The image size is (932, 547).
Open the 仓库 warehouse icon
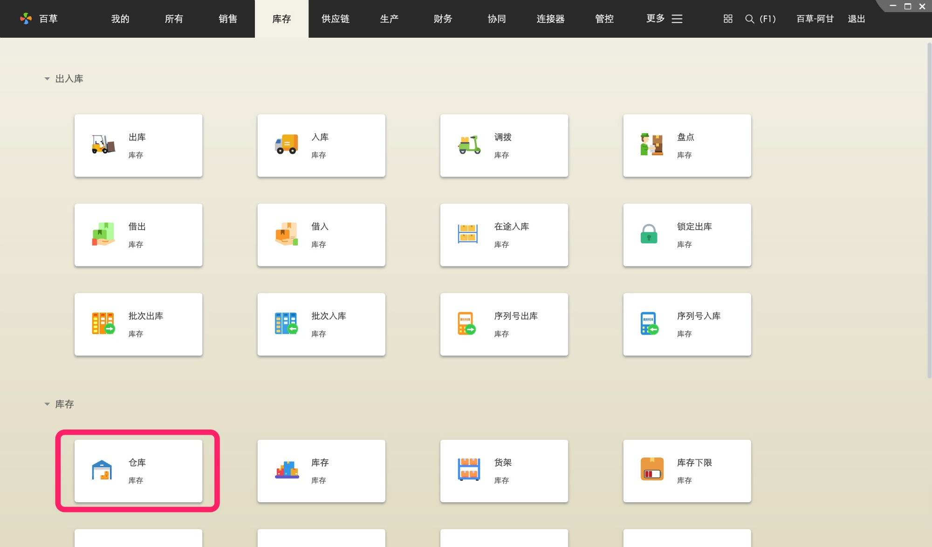point(102,470)
